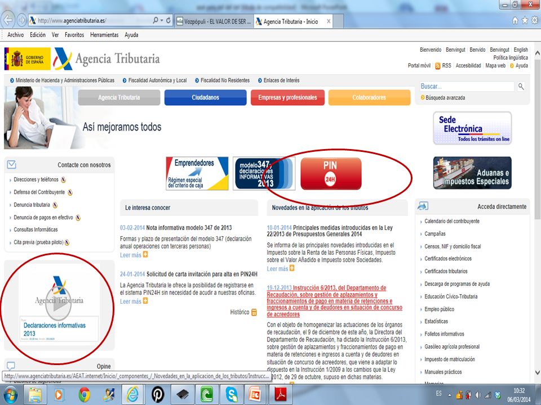Click the Fiscalidad No Residentes link
This screenshot has width=541, height=405.
tap(225, 80)
